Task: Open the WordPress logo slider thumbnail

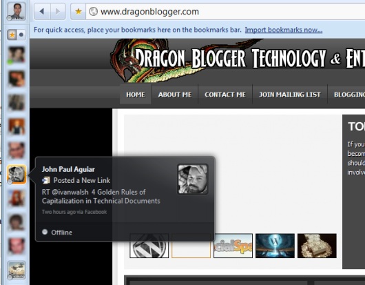Action: (x=149, y=246)
